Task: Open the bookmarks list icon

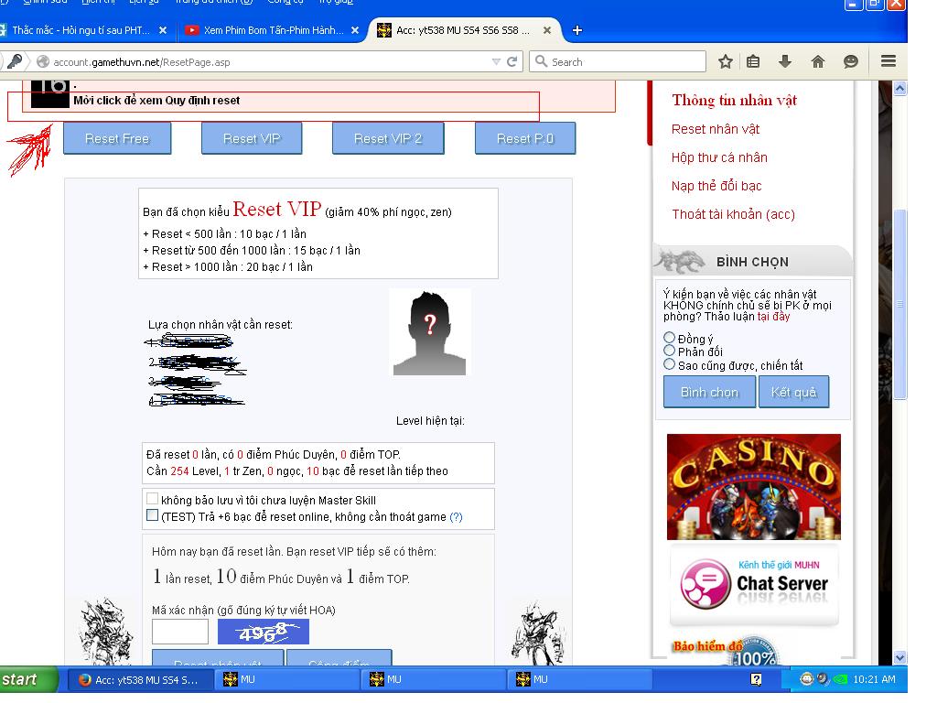Action: pyautogui.click(x=753, y=61)
